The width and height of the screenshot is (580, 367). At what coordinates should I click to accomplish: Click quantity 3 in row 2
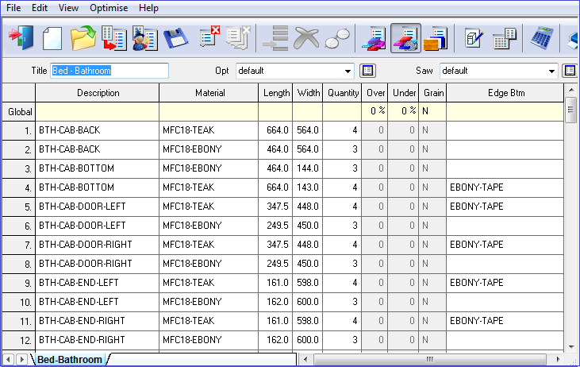342,149
